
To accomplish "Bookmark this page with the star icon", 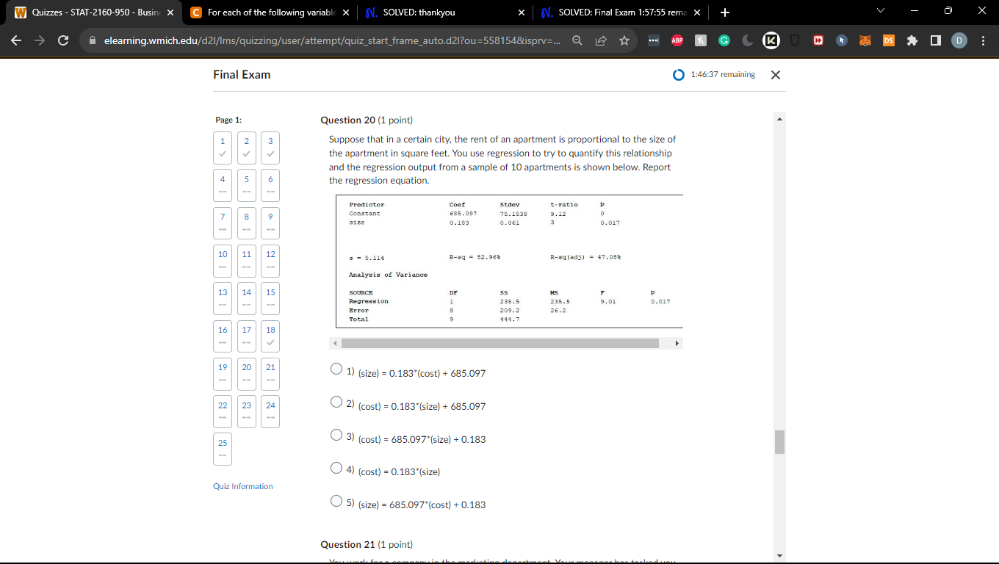I will (x=624, y=41).
